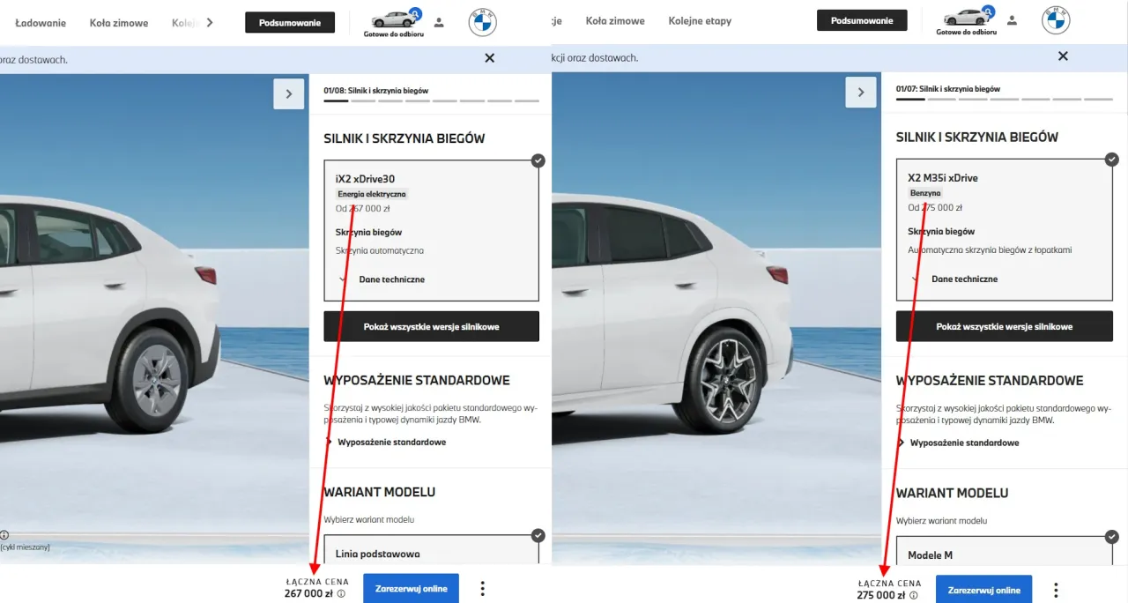1128x603 pixels.
Task: Click info icon above '(cykl mieszany)' note
Action: click(4, 535)
